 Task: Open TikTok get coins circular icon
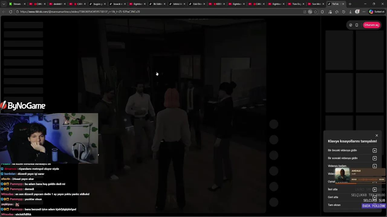[x=350, y=25]
